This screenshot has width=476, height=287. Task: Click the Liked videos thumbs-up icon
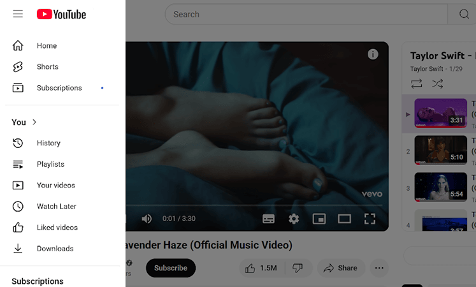click(x=18, y=227)
